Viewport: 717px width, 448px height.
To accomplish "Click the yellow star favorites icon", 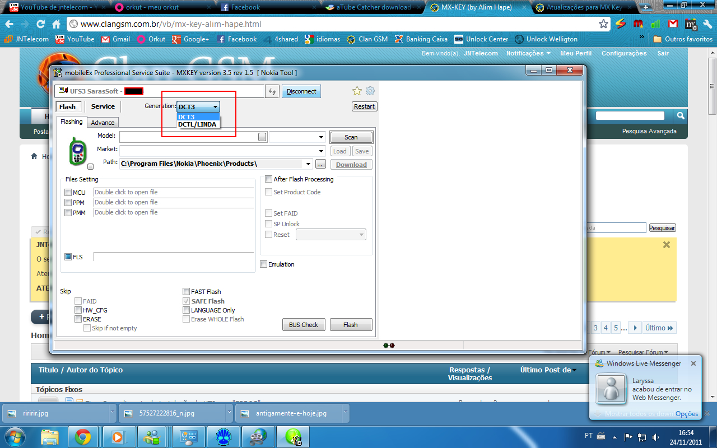I will tap(357, 91).
